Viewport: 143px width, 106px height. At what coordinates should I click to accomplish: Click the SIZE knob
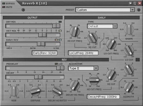click(x=14, y=91)
